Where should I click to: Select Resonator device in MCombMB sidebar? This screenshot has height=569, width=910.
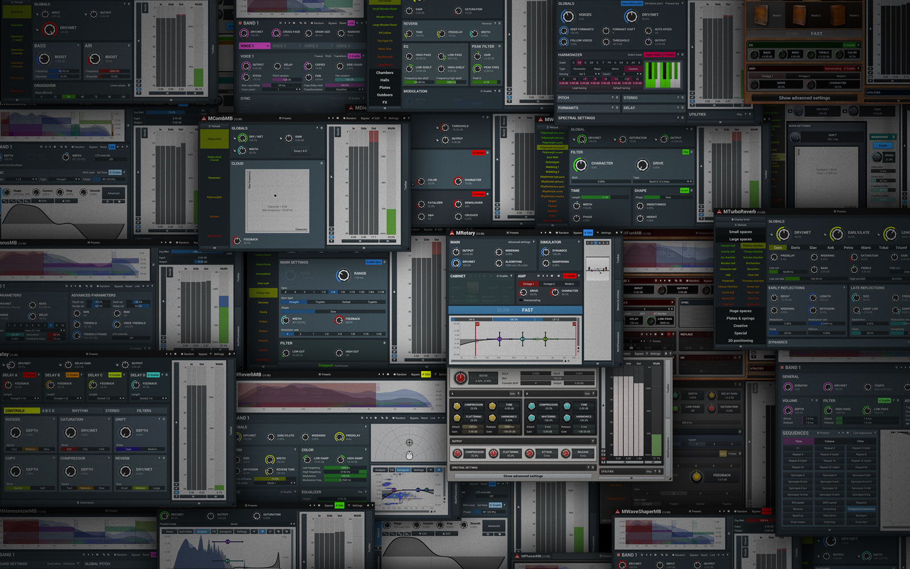[x=214, y=178]
